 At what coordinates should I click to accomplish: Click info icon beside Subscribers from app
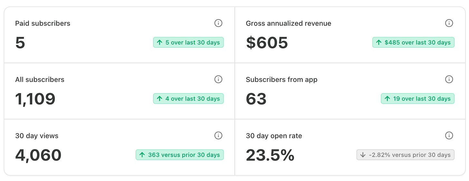[x=449, y=79]
